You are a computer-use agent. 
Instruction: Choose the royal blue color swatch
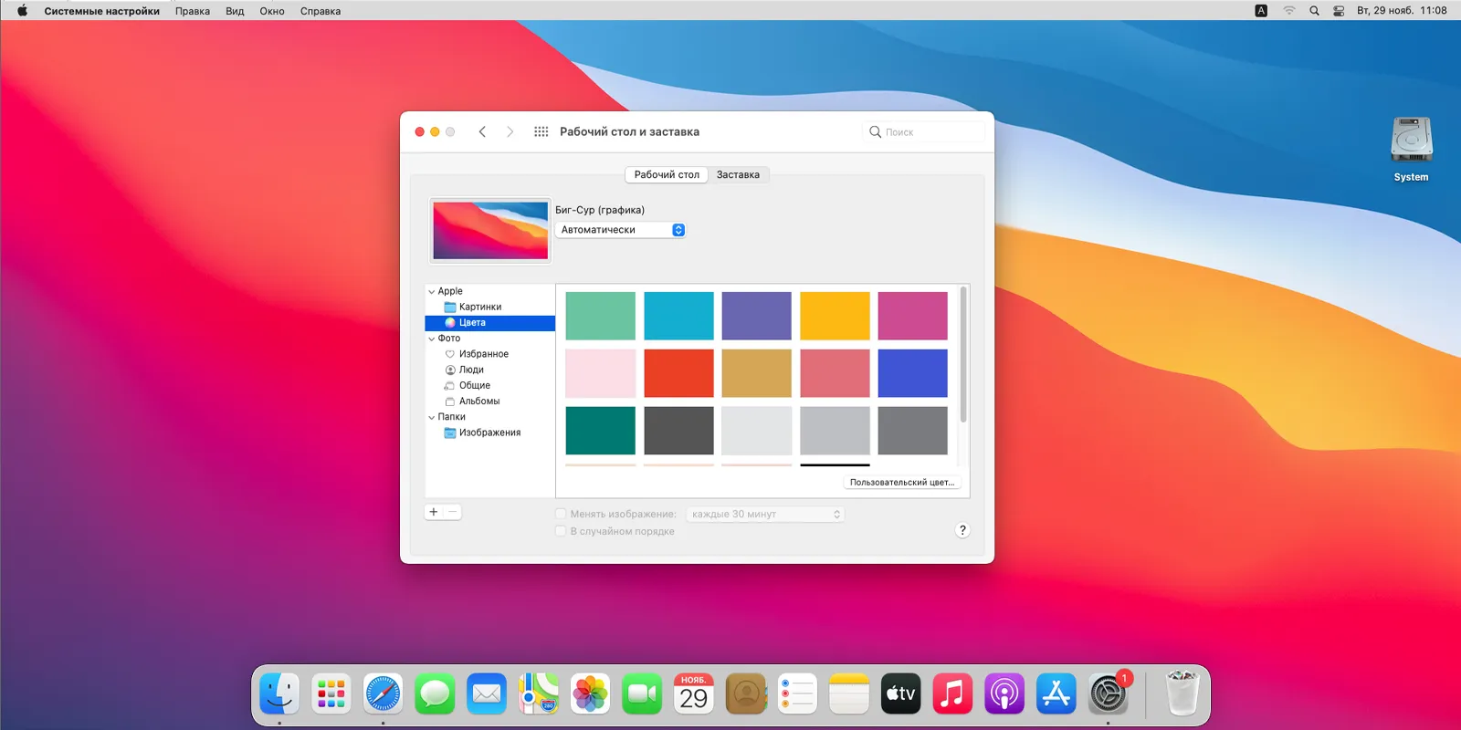[x=913, y=373]
